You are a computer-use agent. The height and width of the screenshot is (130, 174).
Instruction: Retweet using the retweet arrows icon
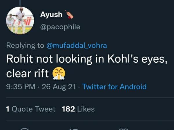75,129
